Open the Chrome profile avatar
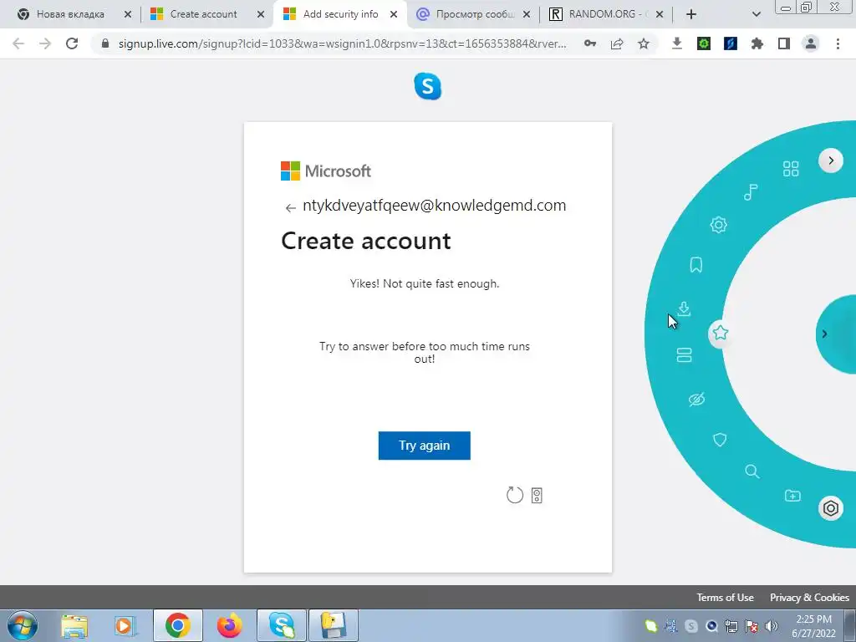 tap(811, 43)
